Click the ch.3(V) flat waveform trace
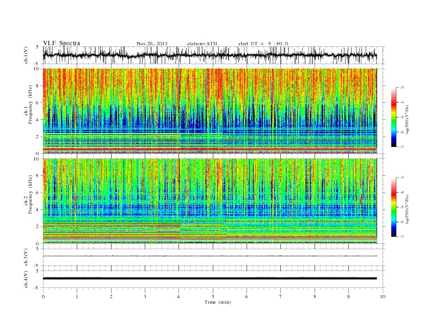The image size is (431, 333). point(210,256)
